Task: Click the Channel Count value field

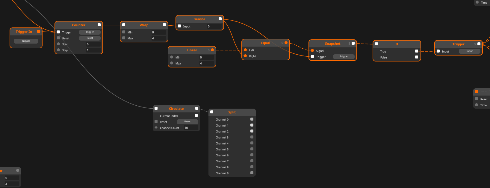Action: 190,128
